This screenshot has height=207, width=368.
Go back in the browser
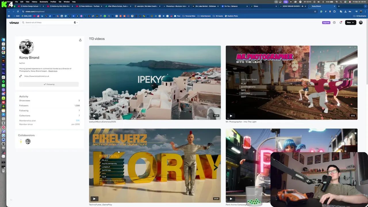pos(9,11)
